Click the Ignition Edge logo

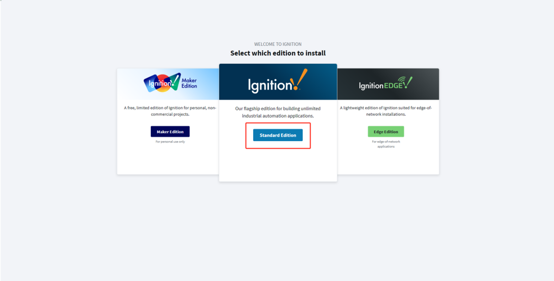pyautogui.click(x=386, y=84)
